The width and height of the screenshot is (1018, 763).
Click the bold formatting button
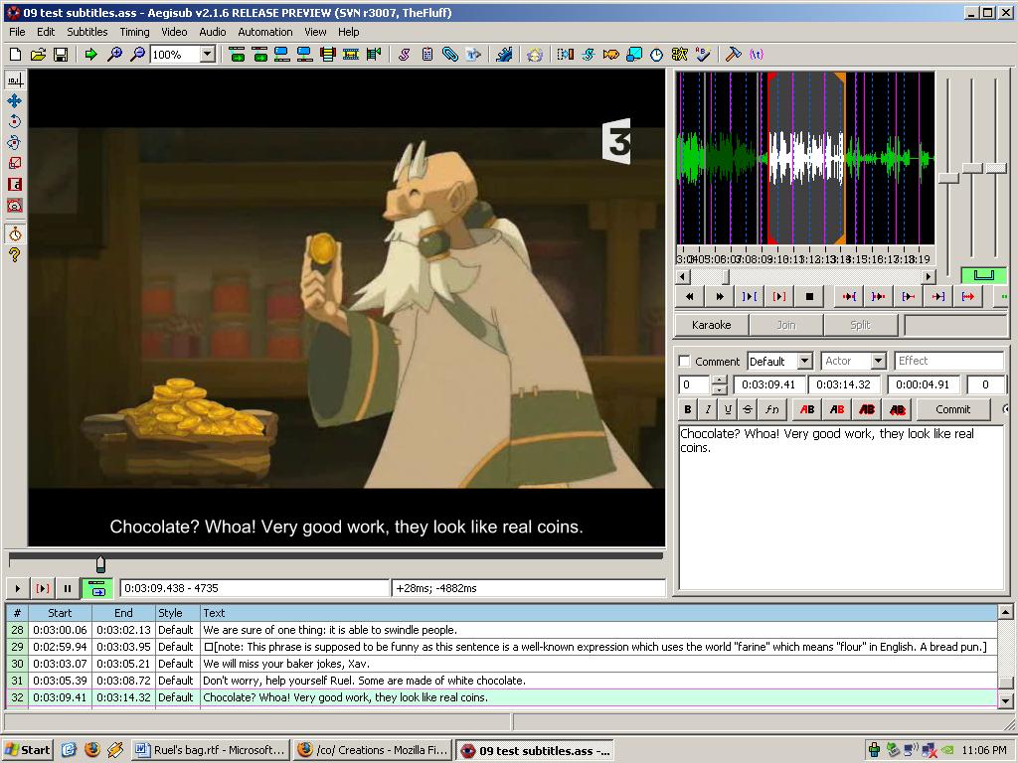(688, 409)
